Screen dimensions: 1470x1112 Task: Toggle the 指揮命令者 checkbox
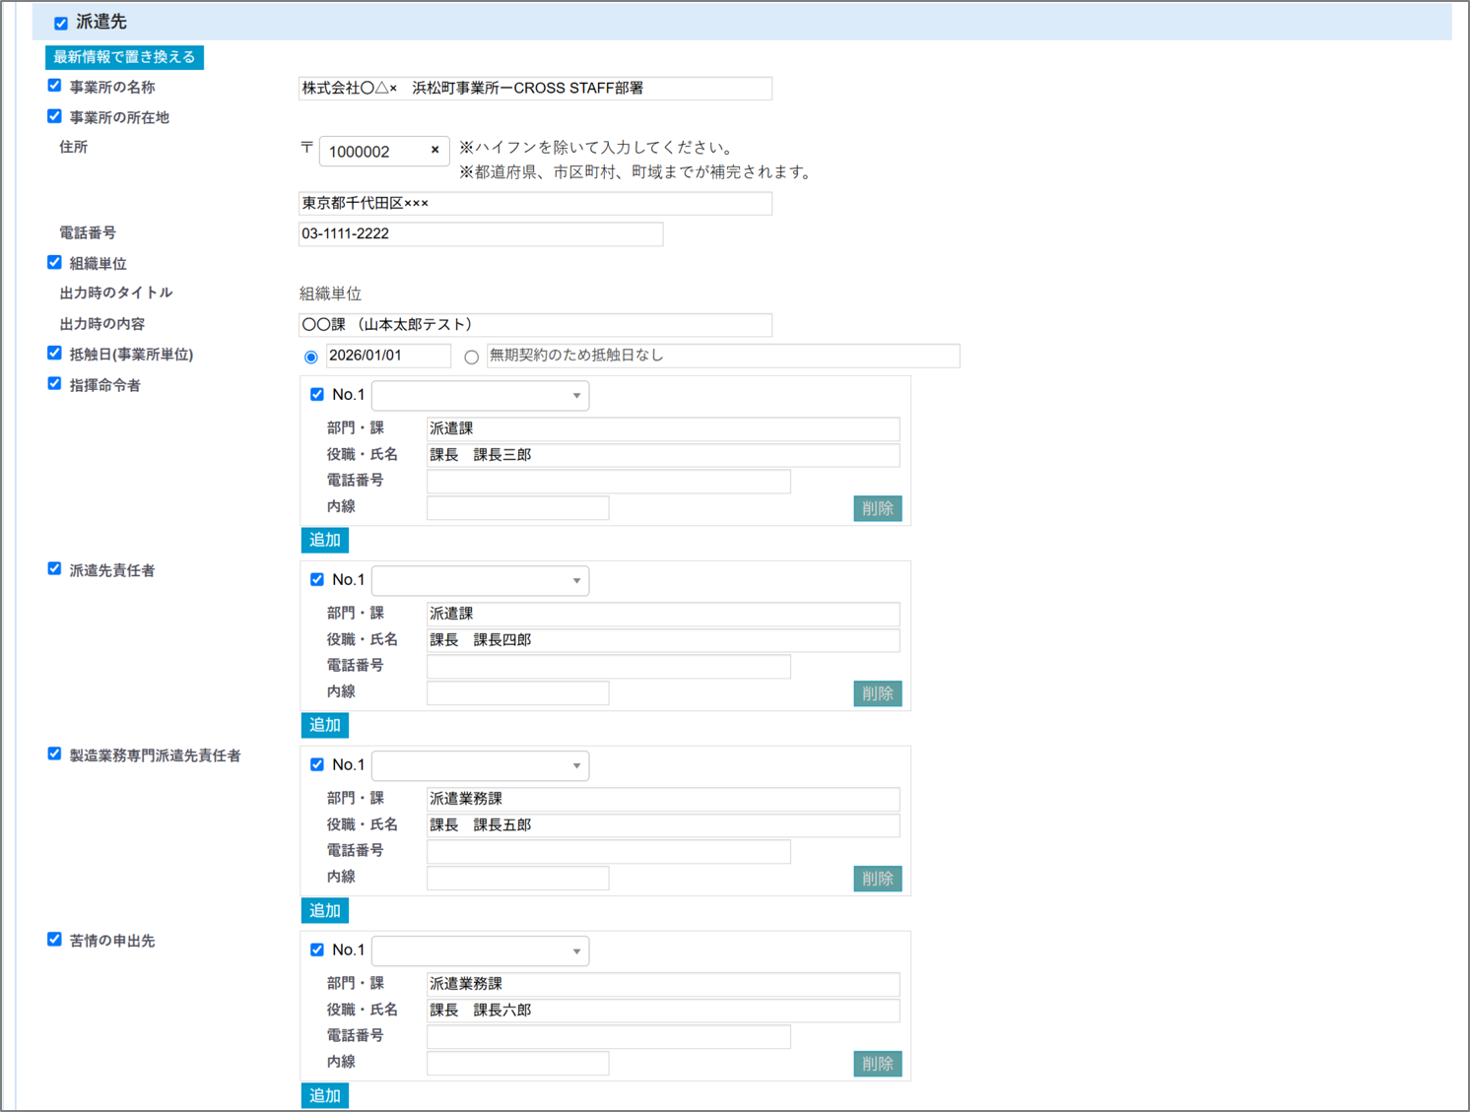click(x=54, y=383)
